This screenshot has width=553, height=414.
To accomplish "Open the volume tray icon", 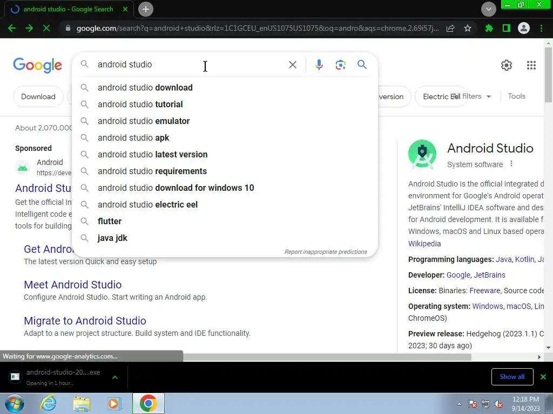I will coord(498,404).
